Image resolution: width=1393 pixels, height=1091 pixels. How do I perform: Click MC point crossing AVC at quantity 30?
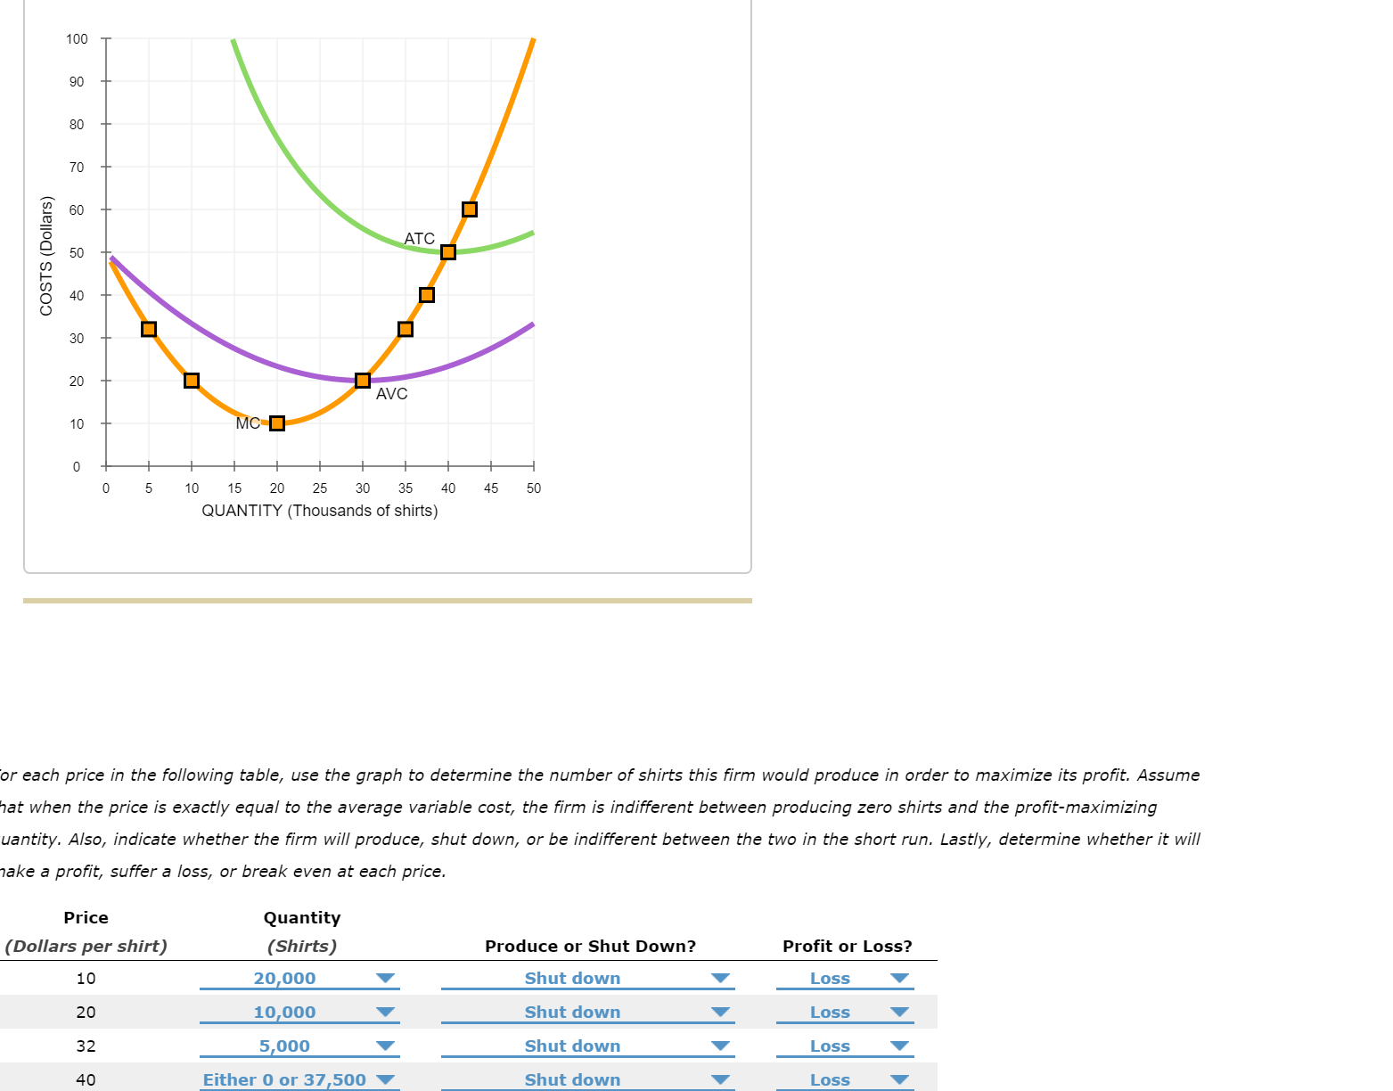[x=363, y=381]
